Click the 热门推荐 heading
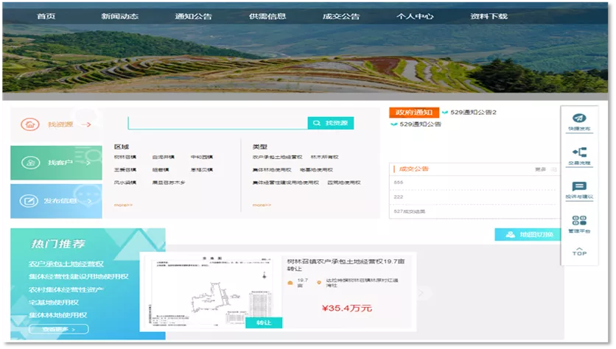This screenshot has width=616, height=349. point(58,244)
